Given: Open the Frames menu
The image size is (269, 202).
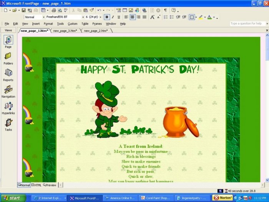Looking at the screenshot, I should 97,24.
